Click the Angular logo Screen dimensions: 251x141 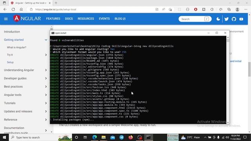(x=27, y=18)
